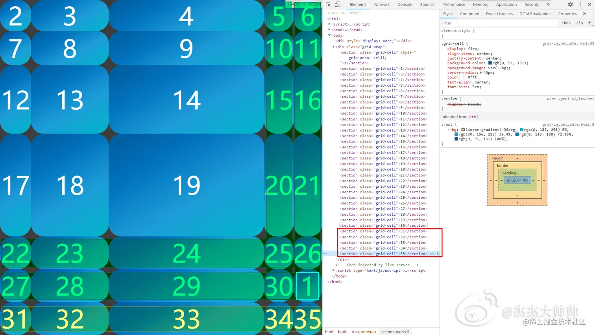Image resolution: width=595 pixels, height=335 pixels.
Task: Expand the script node in DOM tree
Action: 329,24
